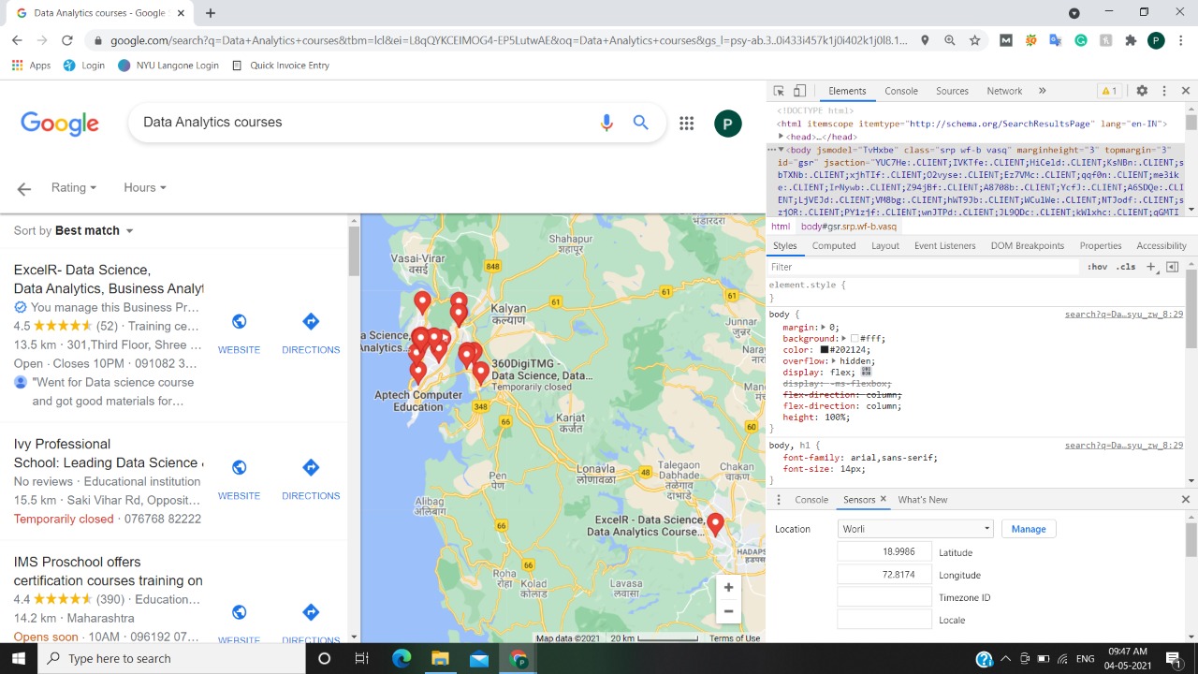Get Directions to Ivy Professional School

311,467
